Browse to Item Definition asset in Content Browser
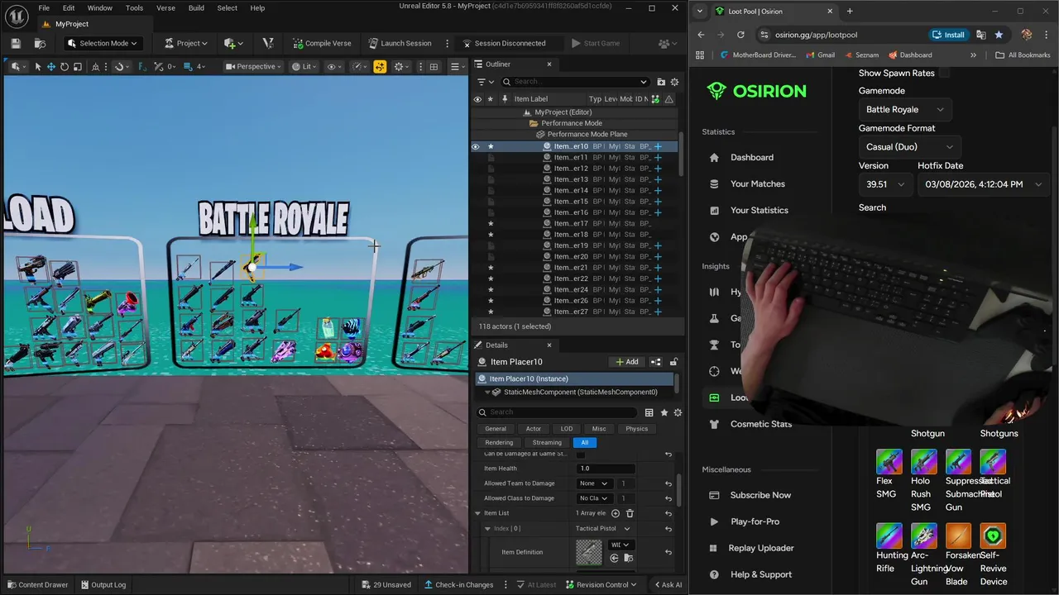 [x=627, y=559]
